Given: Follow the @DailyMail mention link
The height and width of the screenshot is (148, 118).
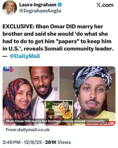Looking at the screenshot, I should tap(25, 56).
